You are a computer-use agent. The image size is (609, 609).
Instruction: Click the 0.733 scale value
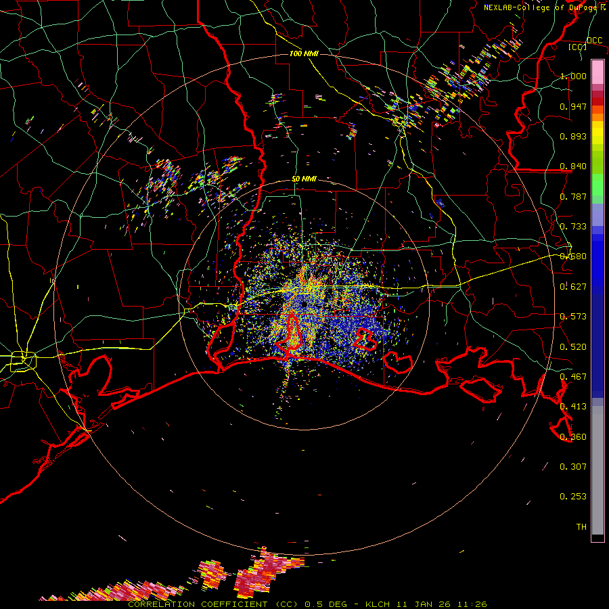(573, 227)
